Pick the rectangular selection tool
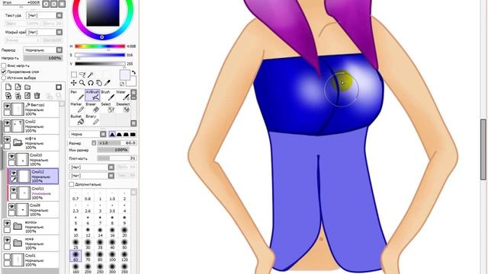Image resolution: width=488 pixels, height=274 pixels. coord(74,75)
